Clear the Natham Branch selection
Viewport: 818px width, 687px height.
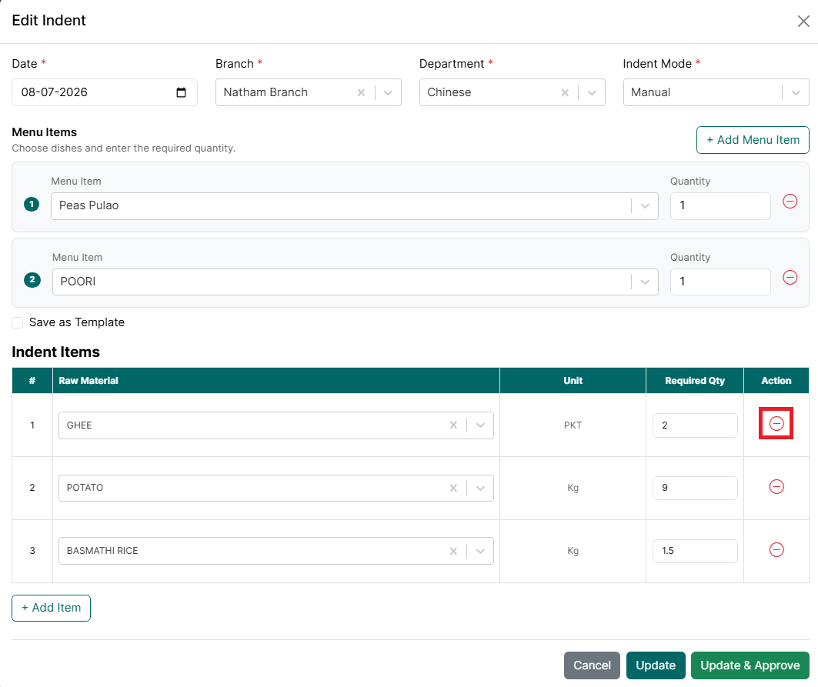(361, 92)
